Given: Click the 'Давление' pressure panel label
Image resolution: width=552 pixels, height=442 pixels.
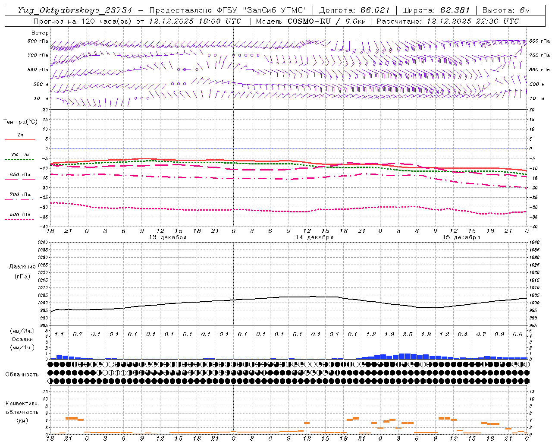Looking at the screenshot, I should click(x=22, y=267).
